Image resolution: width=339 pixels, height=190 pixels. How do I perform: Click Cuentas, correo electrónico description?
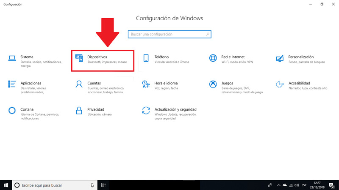[106, 90]
